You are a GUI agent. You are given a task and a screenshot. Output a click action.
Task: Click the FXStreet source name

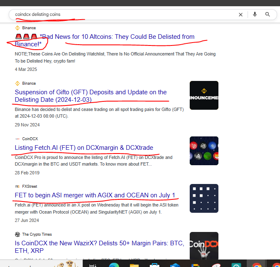coord(30,186)
